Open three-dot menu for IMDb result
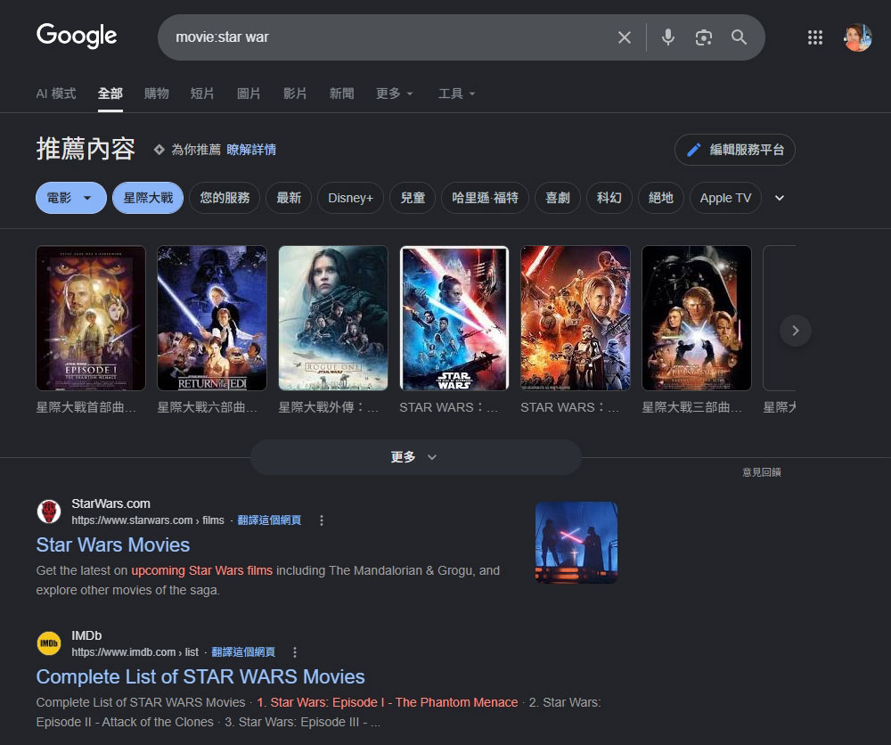Screen dimensions: 891x745 [x=294, y=651]
